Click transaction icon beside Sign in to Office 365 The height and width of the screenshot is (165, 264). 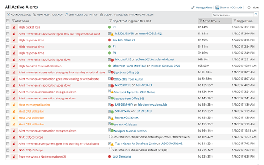pyautogui.click(x=110, y=72)
